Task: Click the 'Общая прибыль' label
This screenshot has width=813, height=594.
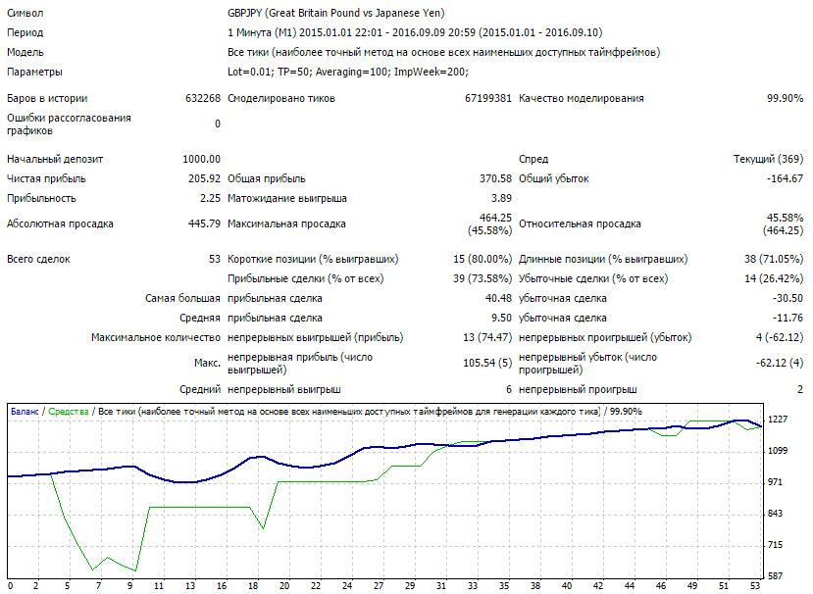Action: point(267,178)
